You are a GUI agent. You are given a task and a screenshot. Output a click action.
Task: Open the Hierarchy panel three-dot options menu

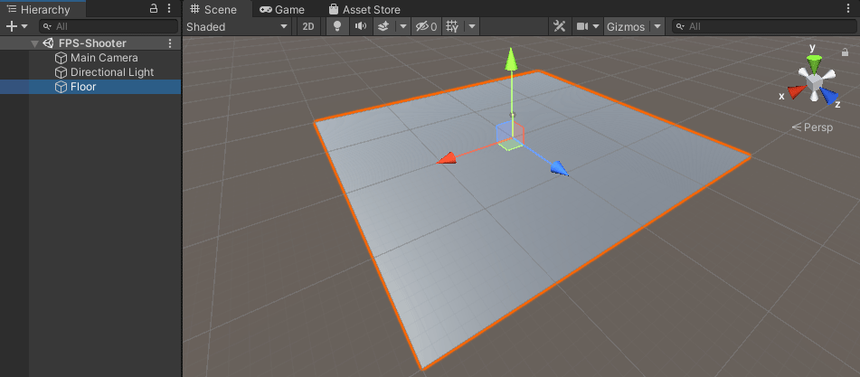coord(169,9)
